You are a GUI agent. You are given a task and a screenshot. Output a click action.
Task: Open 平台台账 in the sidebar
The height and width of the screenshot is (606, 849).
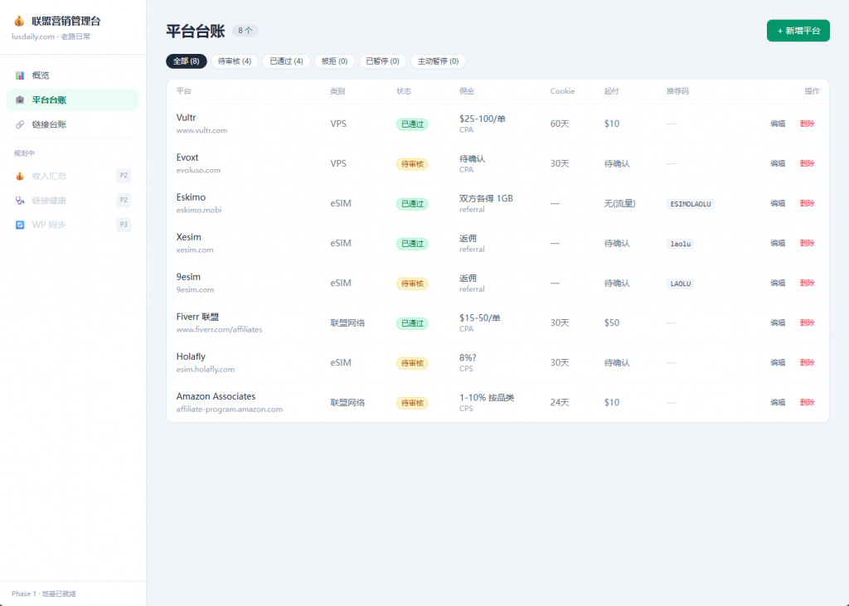click(x=73, y=99)
